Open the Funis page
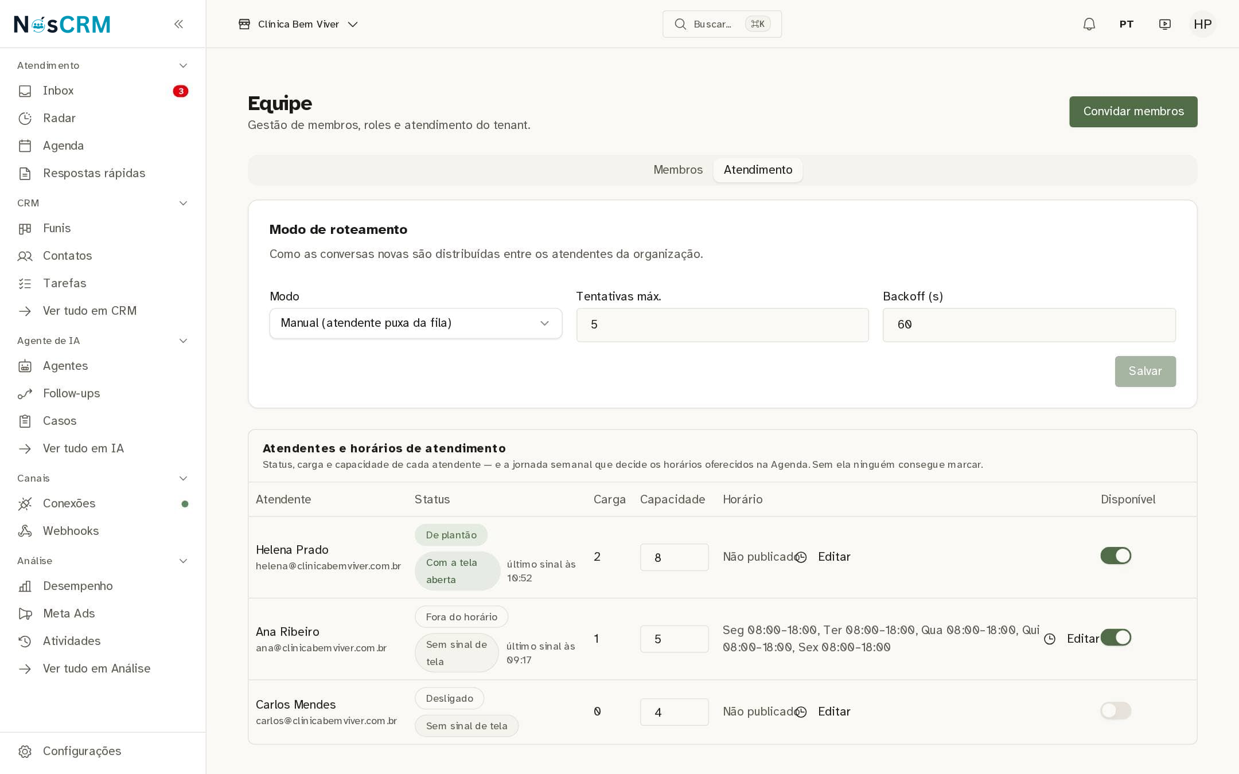Viewport: 1239px width, 774px height. (103, 228)
